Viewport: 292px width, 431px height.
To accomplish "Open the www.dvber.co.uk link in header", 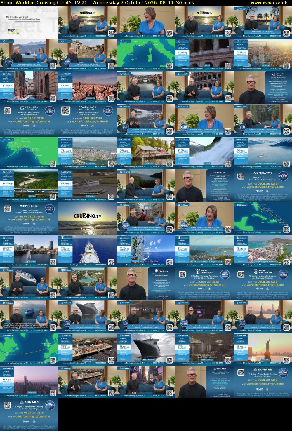I will pyautogui.click(x=269, y=3).
